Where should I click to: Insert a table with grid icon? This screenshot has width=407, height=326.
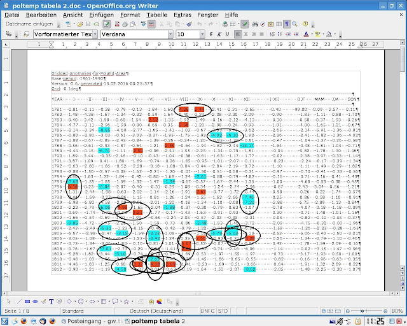(233, 24)
